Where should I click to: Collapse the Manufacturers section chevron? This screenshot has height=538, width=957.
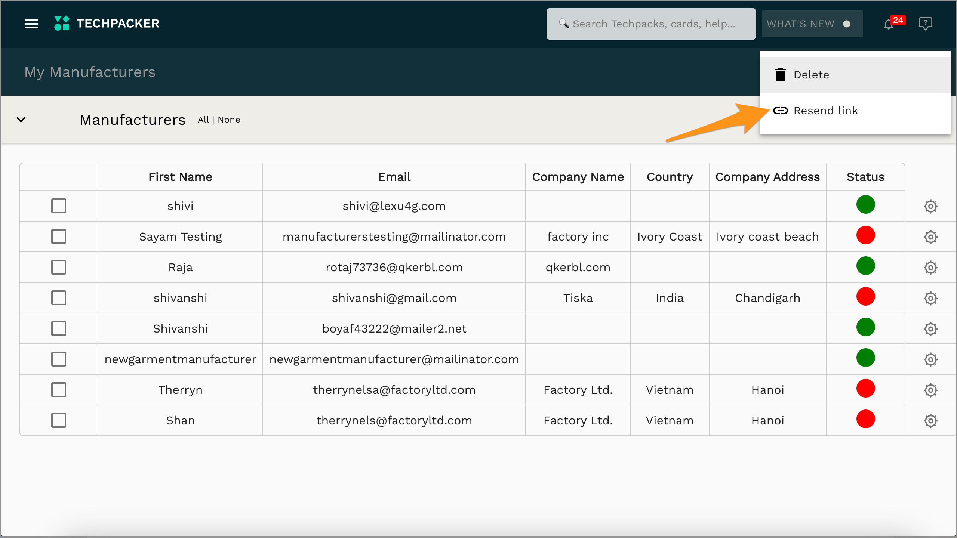click(21, 120)
